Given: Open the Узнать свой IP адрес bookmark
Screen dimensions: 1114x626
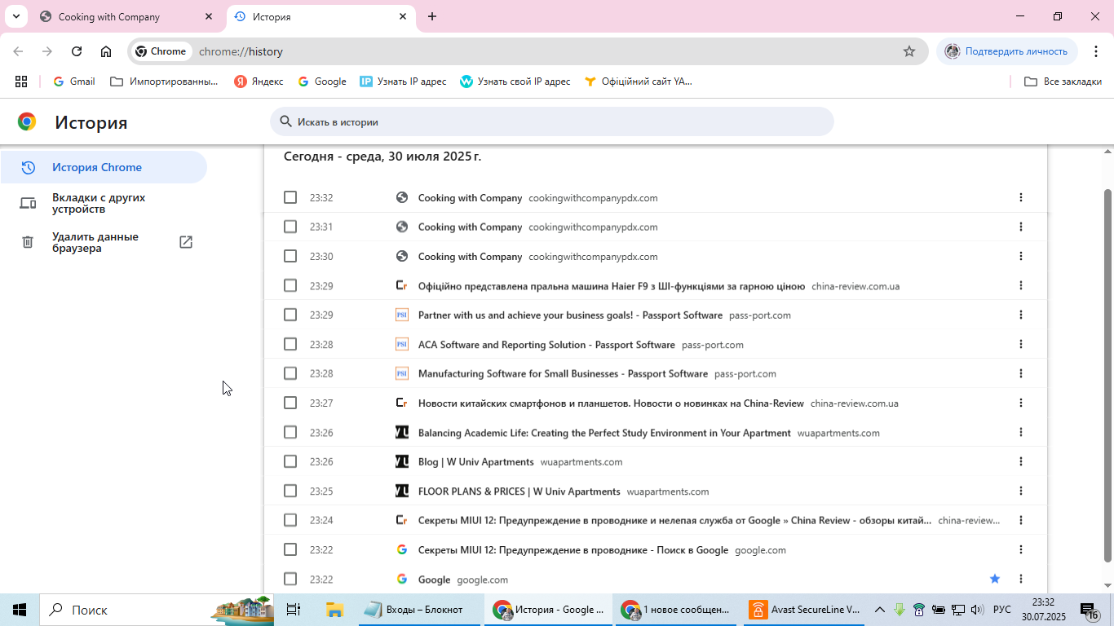Looking at the screenshot, I should 515,82.
